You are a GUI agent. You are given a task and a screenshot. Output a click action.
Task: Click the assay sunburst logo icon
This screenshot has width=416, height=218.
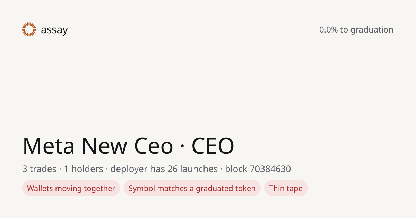click(x=29, y=29)
